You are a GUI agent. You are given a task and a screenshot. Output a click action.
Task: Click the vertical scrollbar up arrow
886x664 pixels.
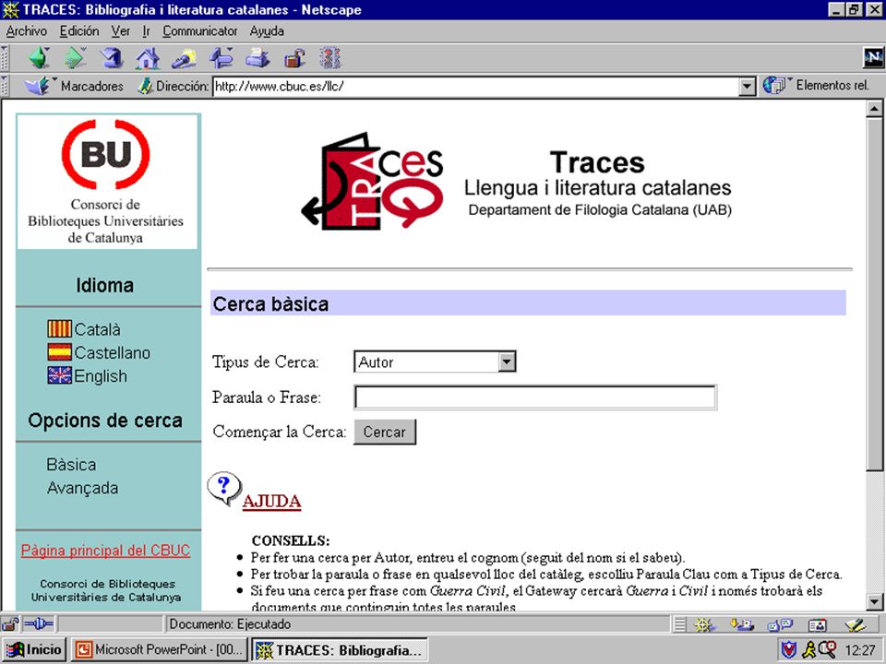click(874, 109)
